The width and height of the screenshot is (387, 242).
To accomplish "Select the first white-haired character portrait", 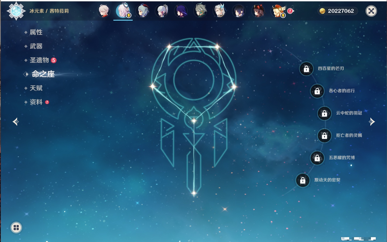I will coord(104,11).
